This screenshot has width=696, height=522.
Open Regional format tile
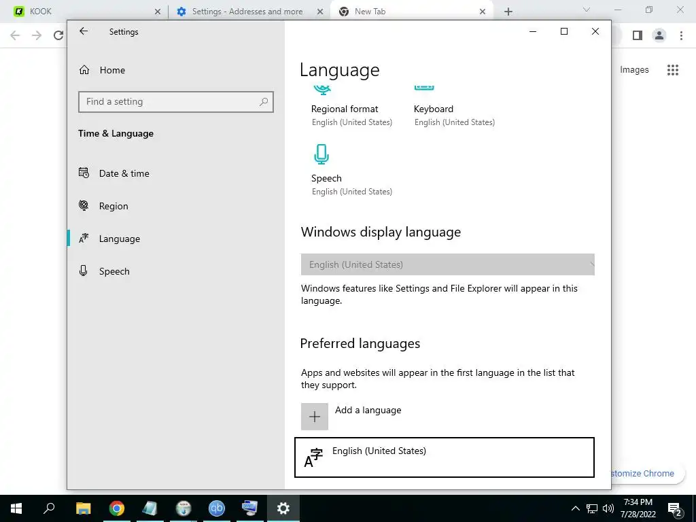coord(351,107)
